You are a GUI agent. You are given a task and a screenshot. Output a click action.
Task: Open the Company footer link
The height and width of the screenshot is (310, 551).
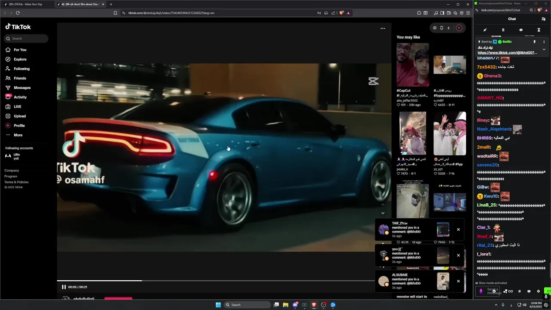12,170
